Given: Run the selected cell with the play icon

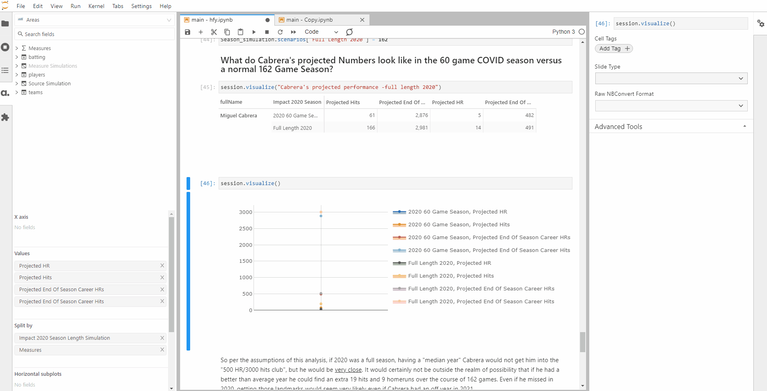Looking at the screenshot, I should point(254,32).
